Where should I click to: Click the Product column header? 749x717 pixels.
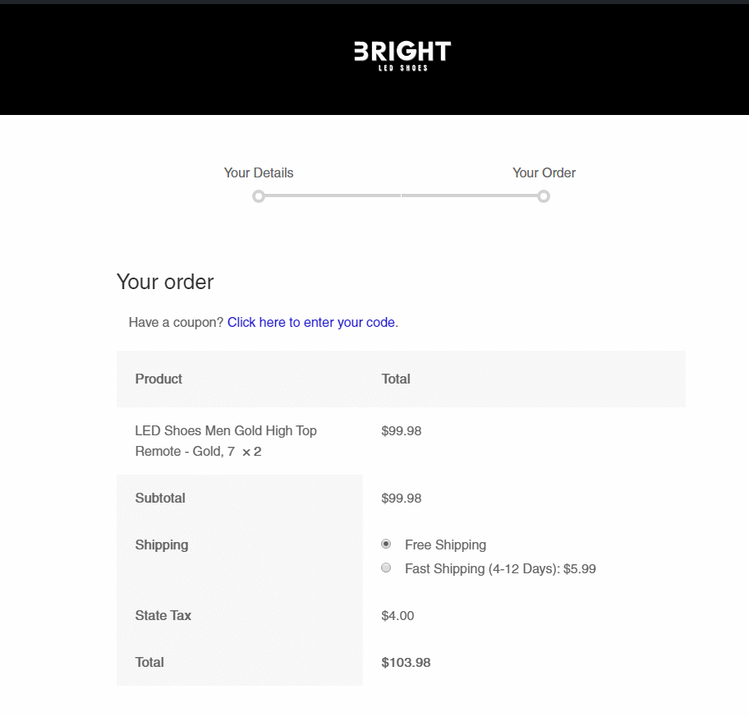pos(159,379)
